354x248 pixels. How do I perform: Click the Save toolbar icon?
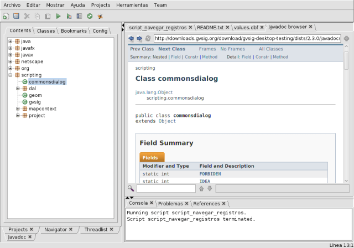16,16
